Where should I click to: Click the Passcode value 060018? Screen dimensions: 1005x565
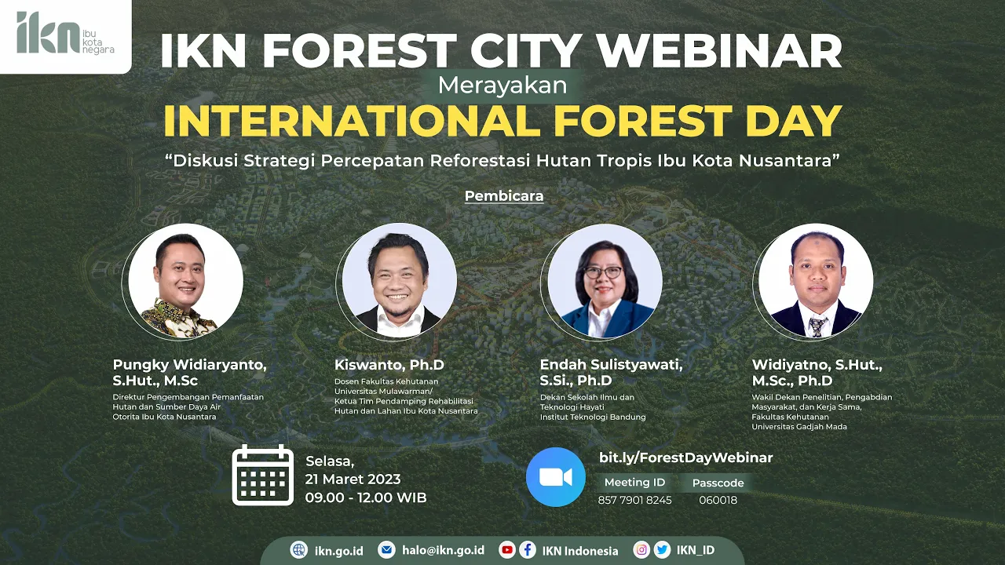click(718, 500)
